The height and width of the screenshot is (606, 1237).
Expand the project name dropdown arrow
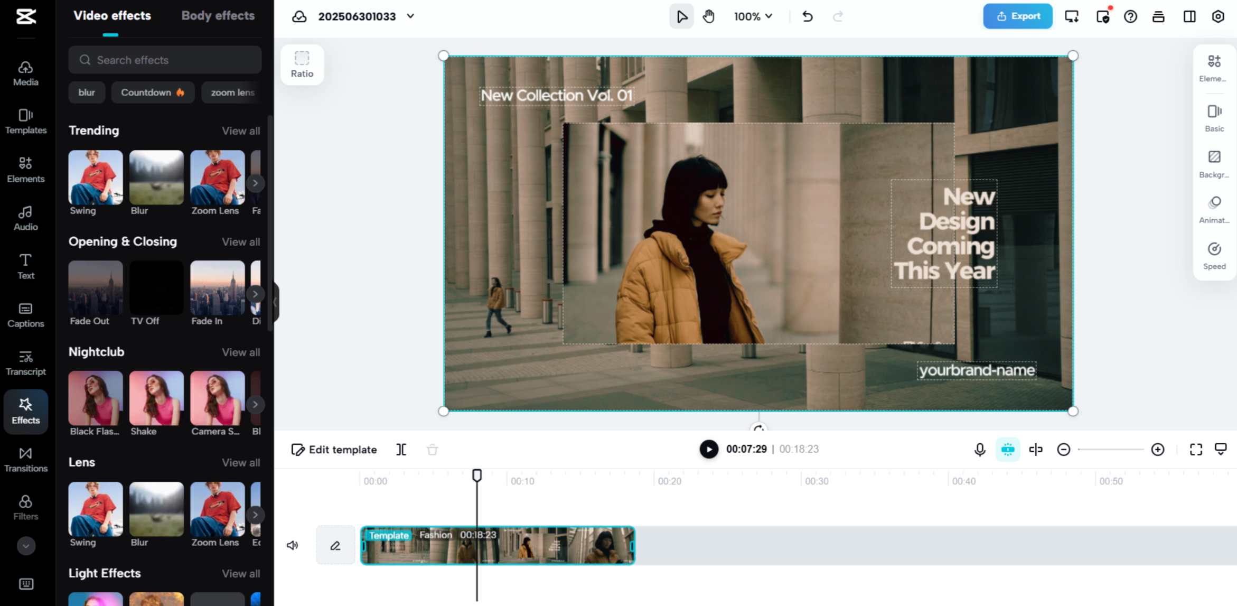click(x=410, y=16)
